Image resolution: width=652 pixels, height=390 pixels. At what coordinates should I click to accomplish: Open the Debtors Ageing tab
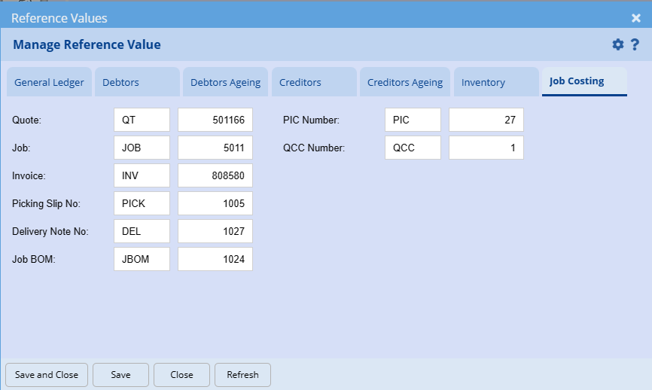point(225,82)
